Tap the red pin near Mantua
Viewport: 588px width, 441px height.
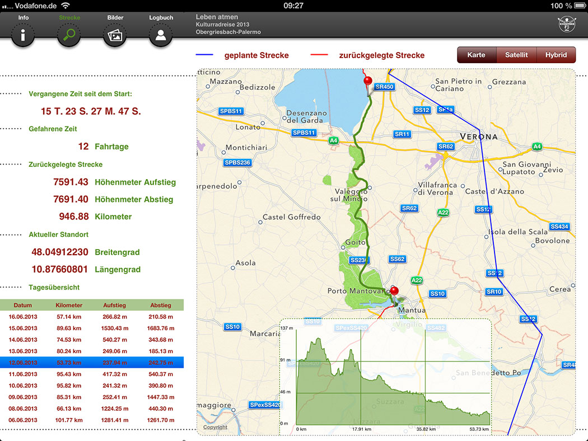(394, 291)
